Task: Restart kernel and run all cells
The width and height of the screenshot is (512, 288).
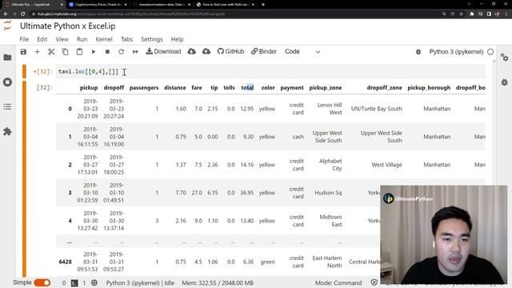Action: (135, 51)
